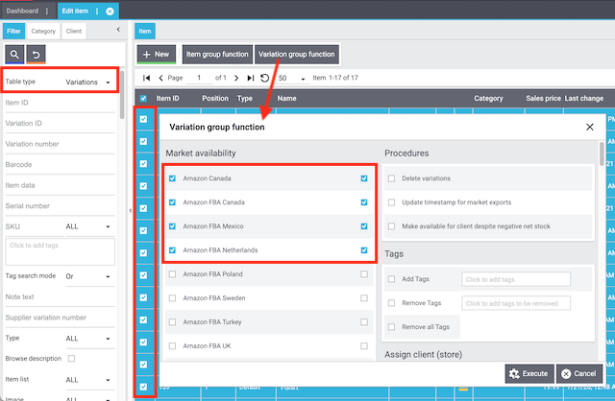Go to next page of items
Viewport: 615px width, 401px height.
237,78
